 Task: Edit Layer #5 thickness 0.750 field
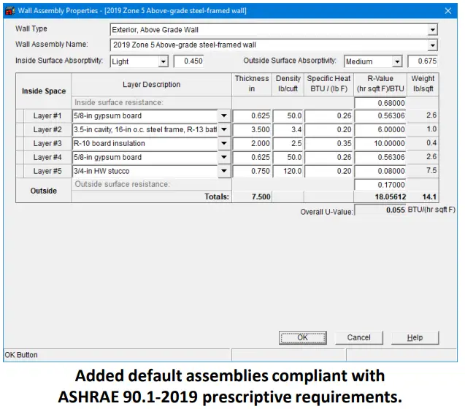(252, 171)
